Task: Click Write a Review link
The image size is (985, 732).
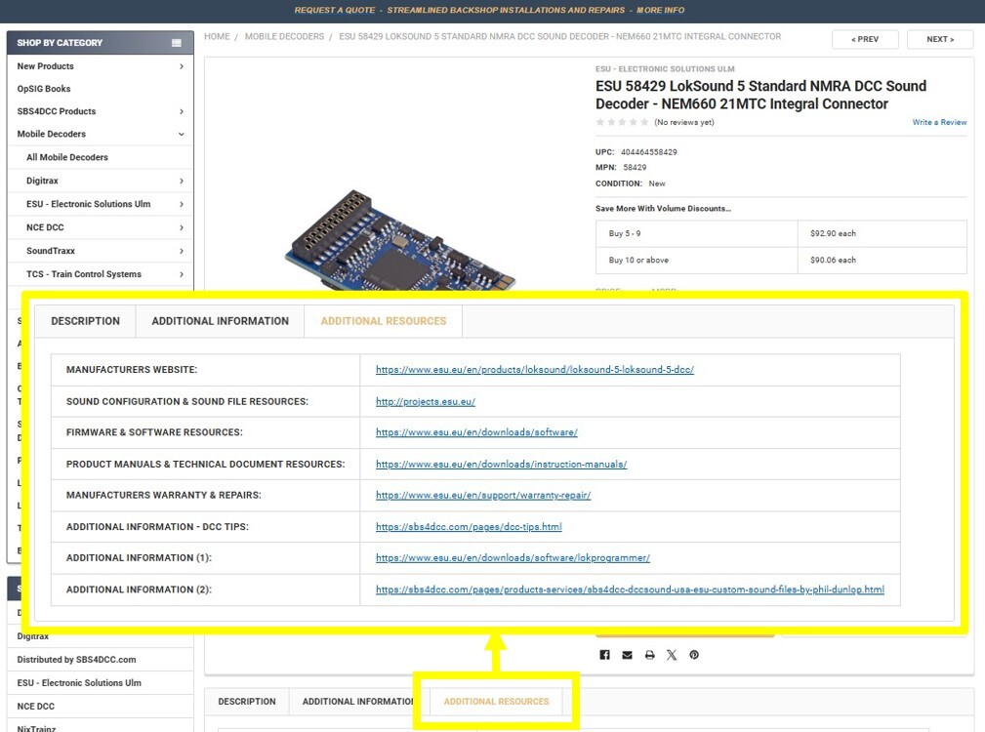Action: [x=939, y=122]
